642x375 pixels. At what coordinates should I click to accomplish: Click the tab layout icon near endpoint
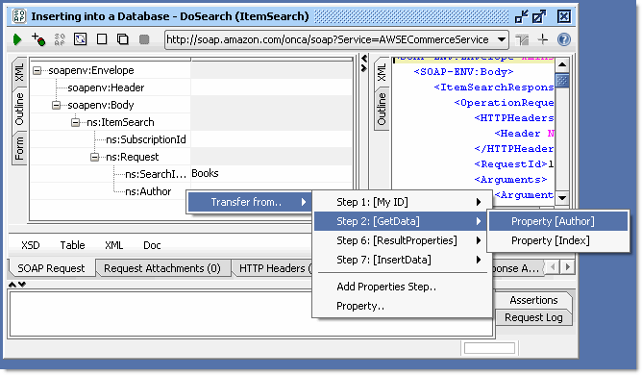pyautogui.click(x=522, y=39)
